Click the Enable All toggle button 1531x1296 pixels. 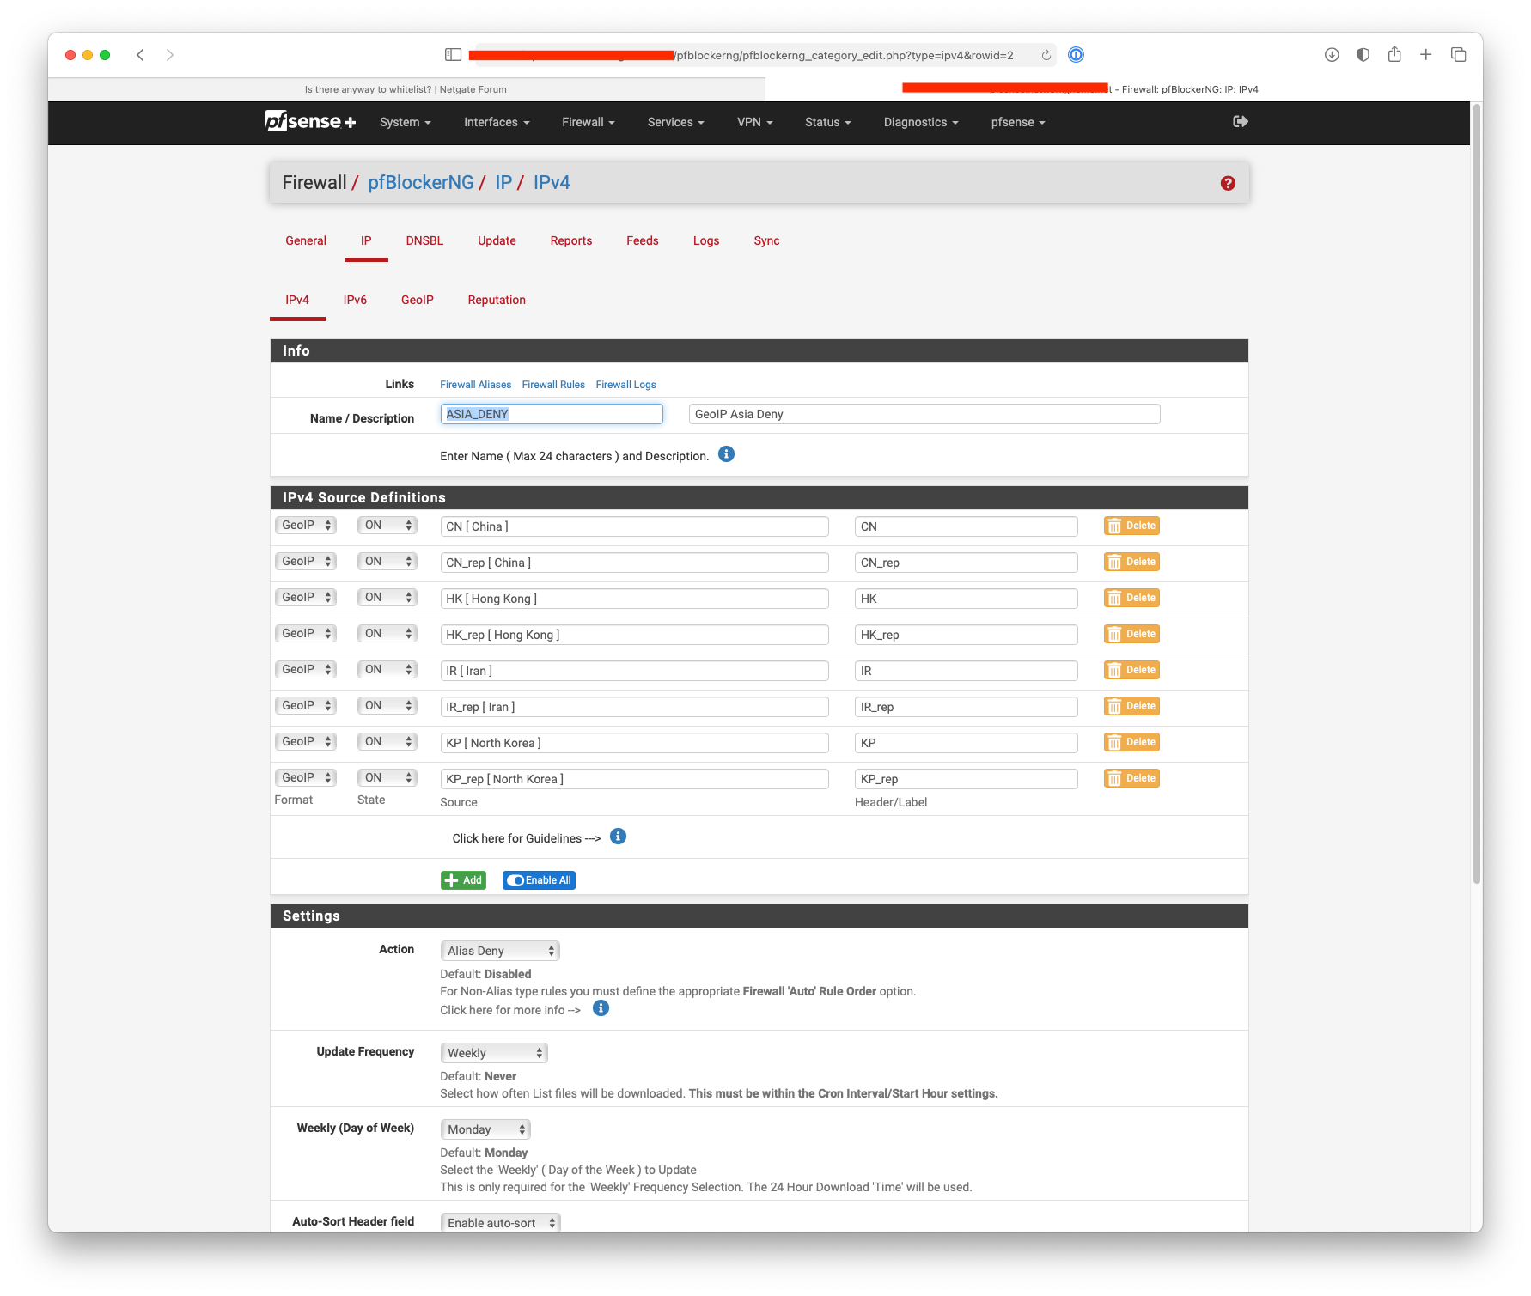539,880
